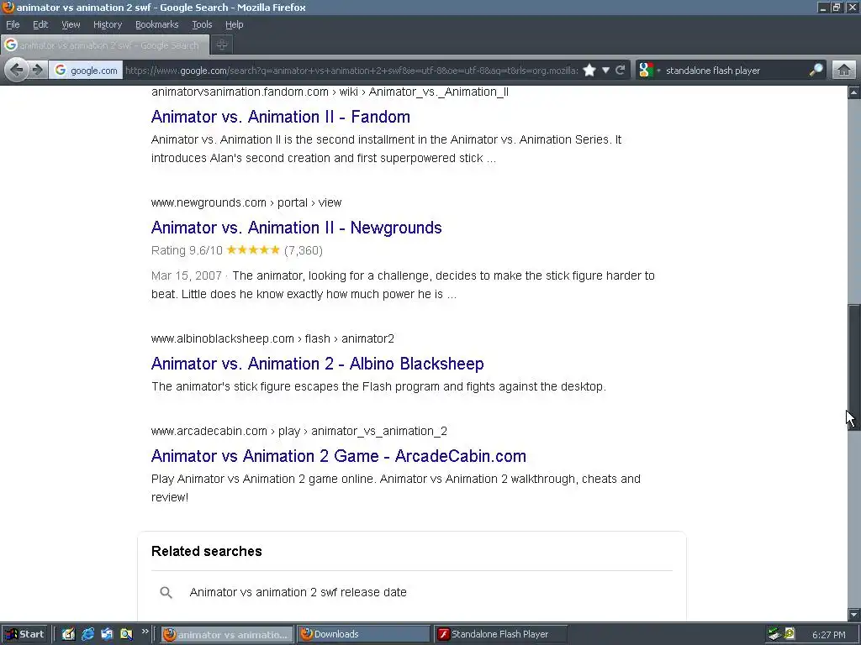The height and width of the screenshot is (645, 861).
Task: Open the File menu
Action: click(x=13, y=24)
